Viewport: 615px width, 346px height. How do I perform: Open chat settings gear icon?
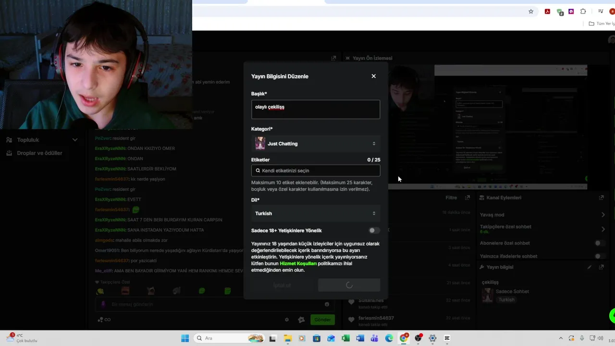[287, 320]
